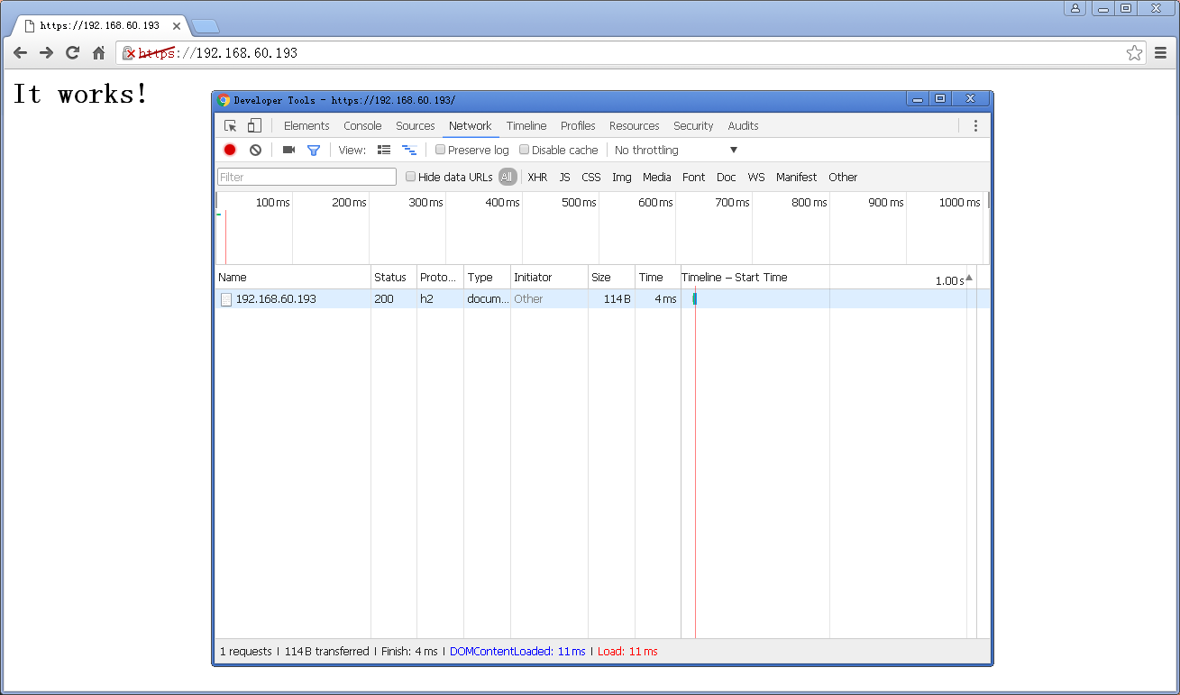Filter requests by Font
The height and width of the screenshot is (695, 1180).
(x=694, y=178)
